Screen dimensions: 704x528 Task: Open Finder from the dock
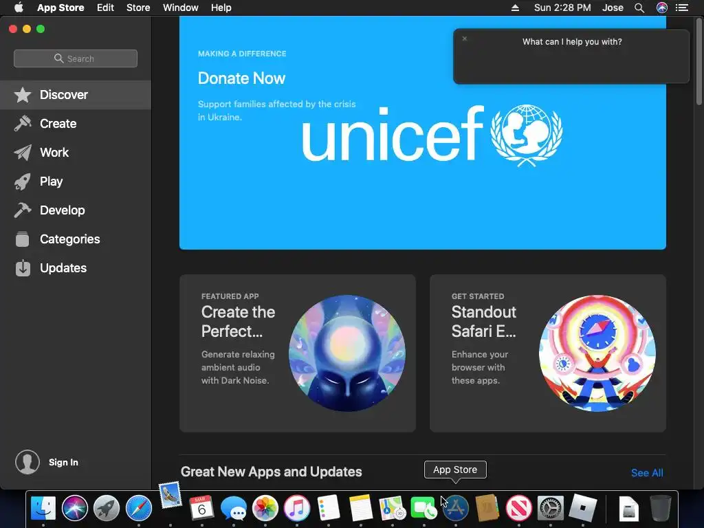43,508
